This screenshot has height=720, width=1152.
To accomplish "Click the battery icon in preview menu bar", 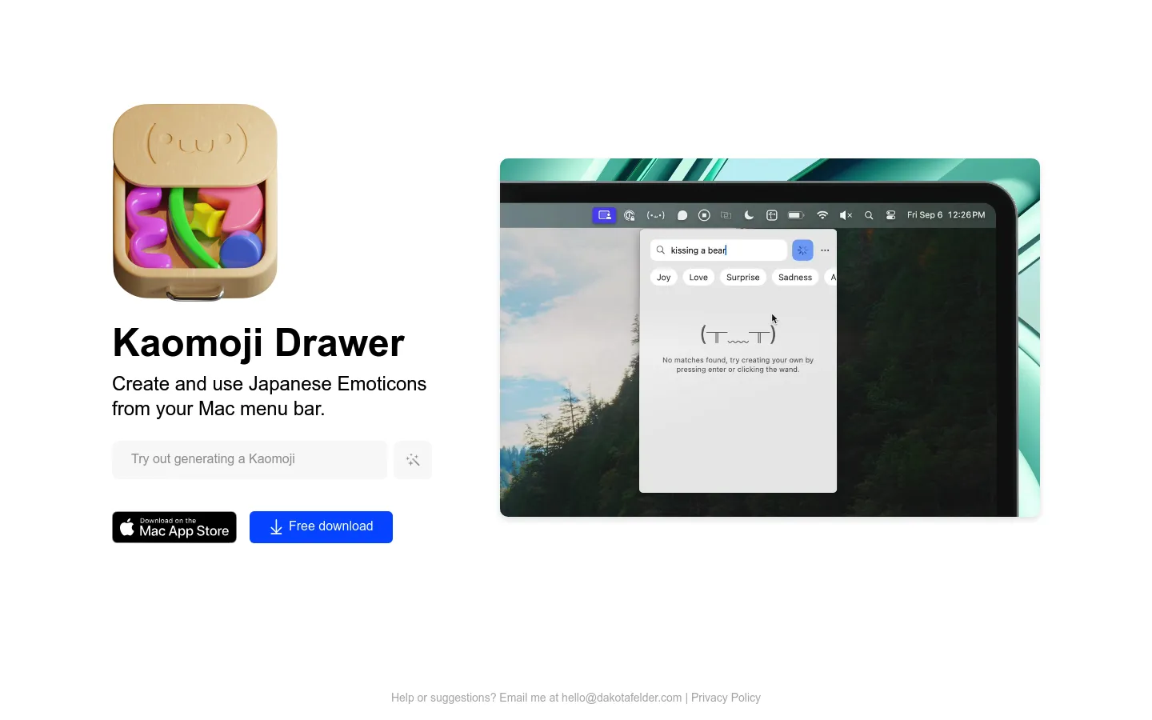I will tap(796, 215).
